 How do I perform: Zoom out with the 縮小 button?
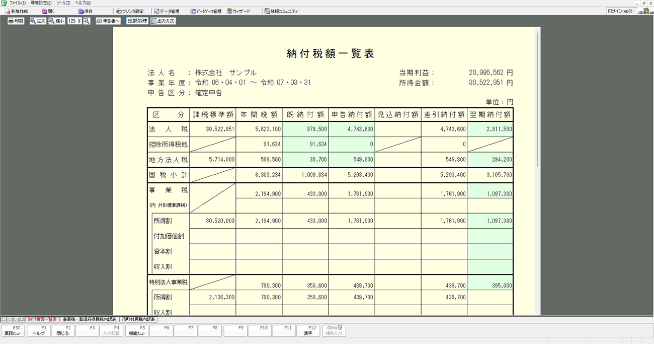tap(57, 21)
